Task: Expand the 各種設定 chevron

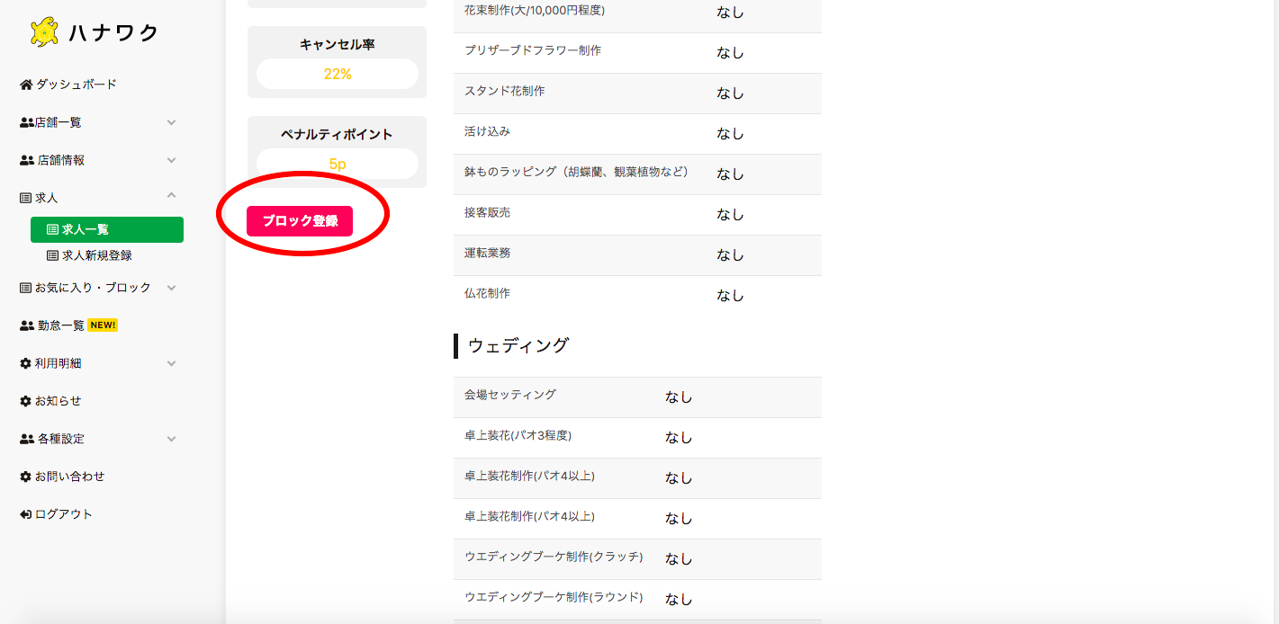Action: pos(171,439)
